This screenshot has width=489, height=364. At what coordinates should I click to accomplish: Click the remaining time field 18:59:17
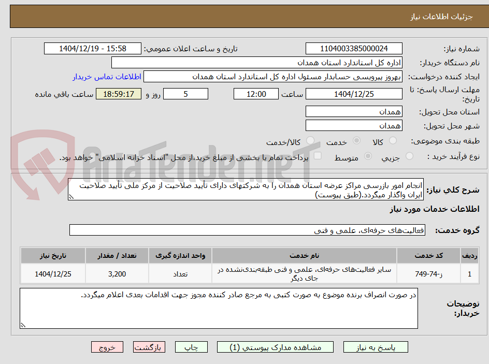coord(119,94)
